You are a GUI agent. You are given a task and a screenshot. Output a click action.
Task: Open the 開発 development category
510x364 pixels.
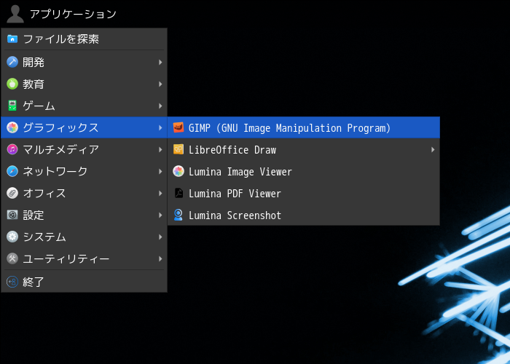click(85, 62)
